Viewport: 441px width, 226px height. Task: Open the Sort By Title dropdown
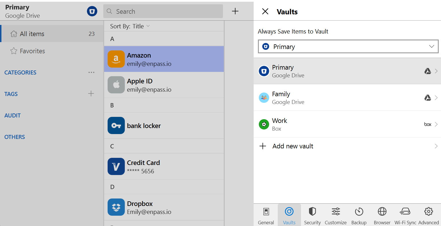(x=130, y=26)
